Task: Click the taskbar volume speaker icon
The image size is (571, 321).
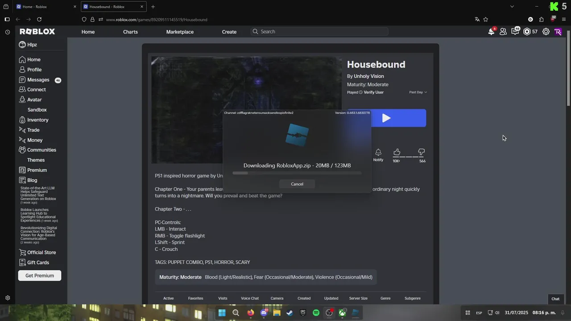Action: [497, 313]
